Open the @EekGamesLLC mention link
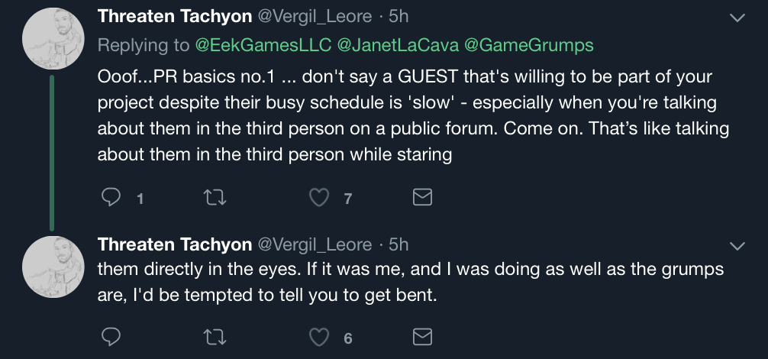Image resolution: width=768 pixels, height=359 pixels. point(263,45)
